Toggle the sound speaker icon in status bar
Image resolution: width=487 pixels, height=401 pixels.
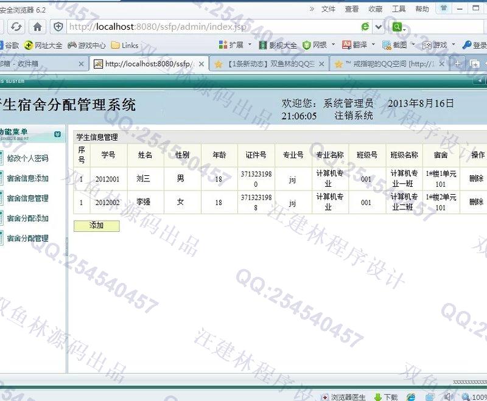pos(449,397)
